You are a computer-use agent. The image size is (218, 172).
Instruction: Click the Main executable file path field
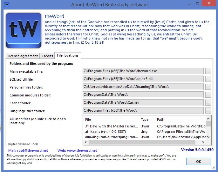pos(143,71)
